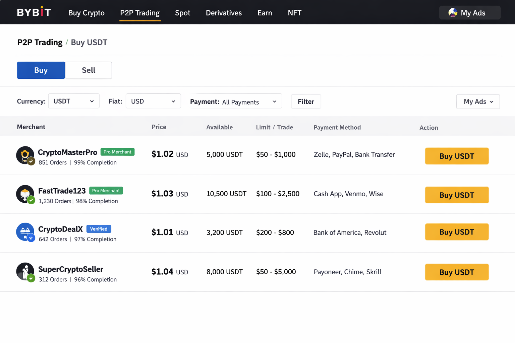This screenshot has height=343, width=515.
Task: Click the My Ads profile avatar icon
Action: (453, 13)
